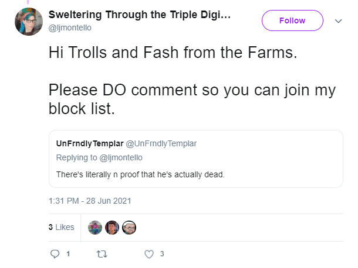Click the reply speech bubble icon
Screen dimensions: 358x268
tap(55, 254)
